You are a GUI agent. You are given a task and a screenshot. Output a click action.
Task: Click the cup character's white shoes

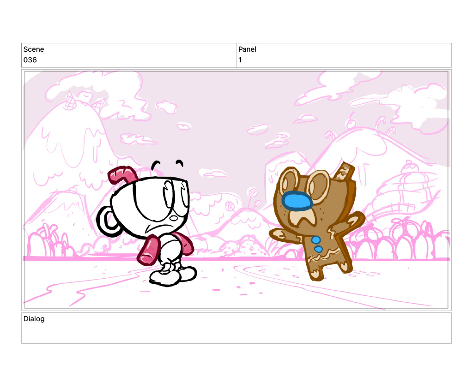coord(172,275)
